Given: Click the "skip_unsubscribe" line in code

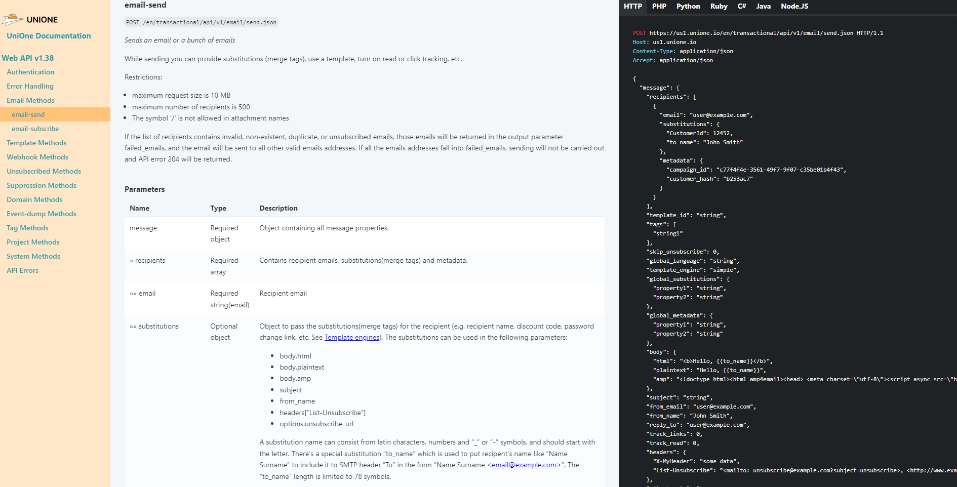Looking at the screenshot, I should tap(683, 252).
